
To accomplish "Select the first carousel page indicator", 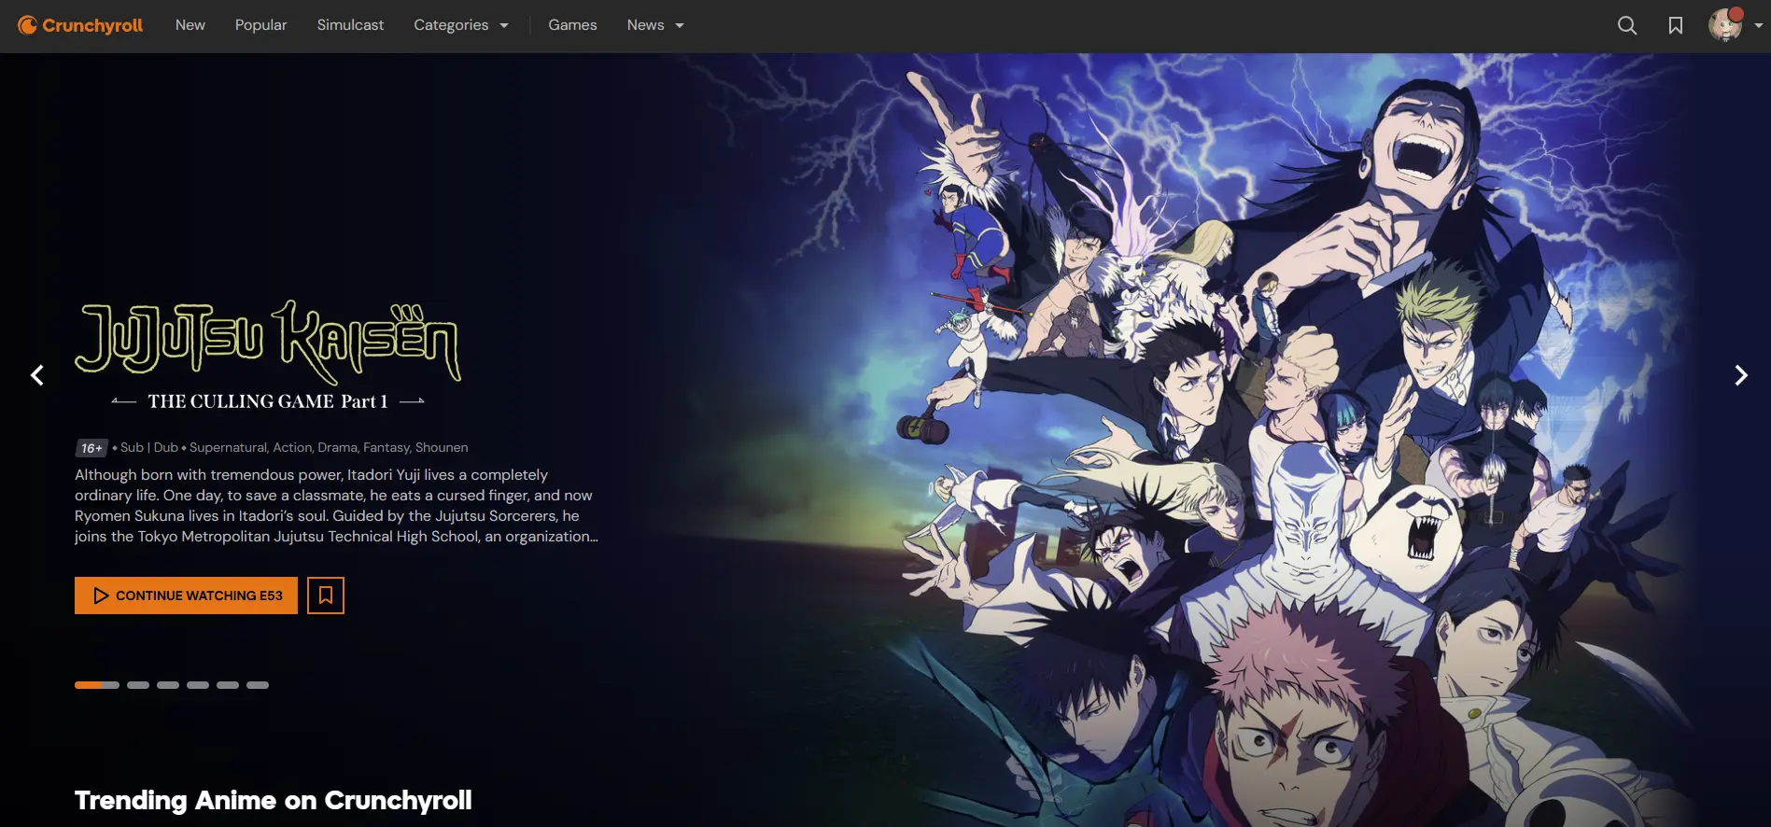I will 97,685.
